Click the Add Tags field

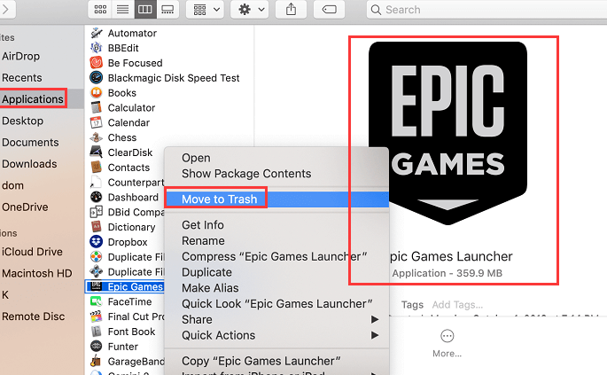pyautogui.click(x=457, y=305)
